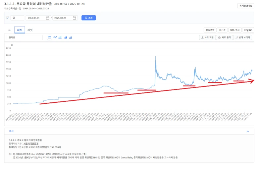Image resolution: width=256 pixels, height=176 pixels.
Task: Click the 1250 y-axis label
Action: 8,76
